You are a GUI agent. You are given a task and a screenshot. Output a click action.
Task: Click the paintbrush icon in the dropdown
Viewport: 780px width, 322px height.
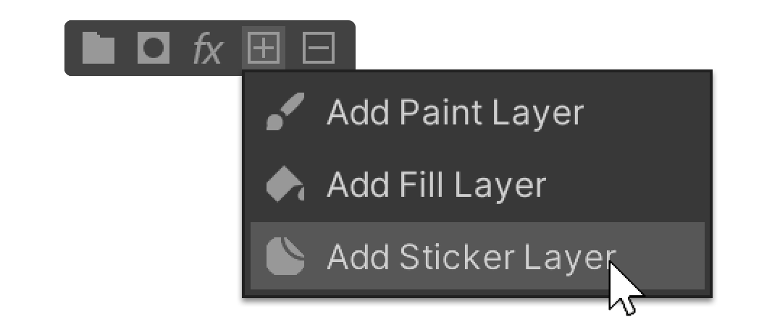285,112
